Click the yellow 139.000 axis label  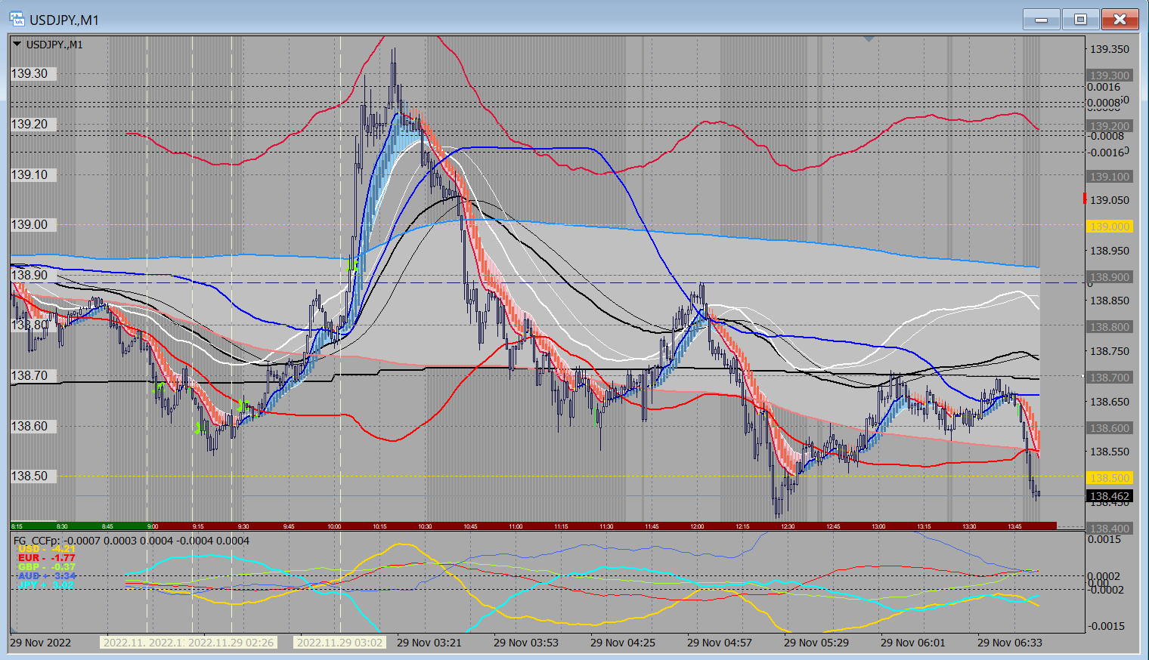[x=1109, y=227]
